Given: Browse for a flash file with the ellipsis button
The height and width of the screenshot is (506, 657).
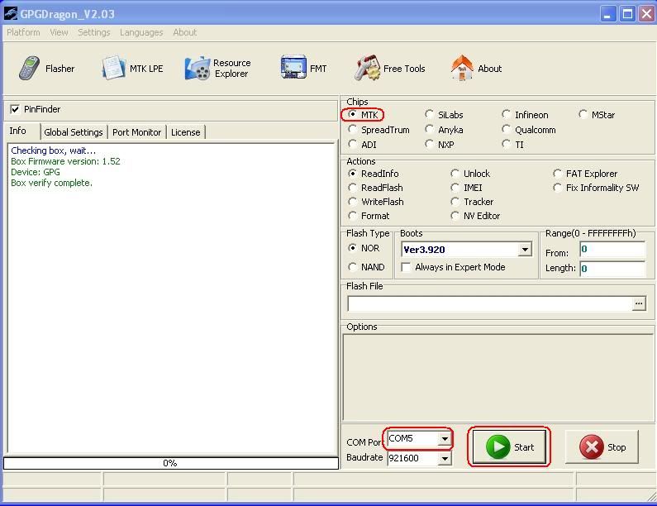Looking at the screenshot, I should [639, 304].
